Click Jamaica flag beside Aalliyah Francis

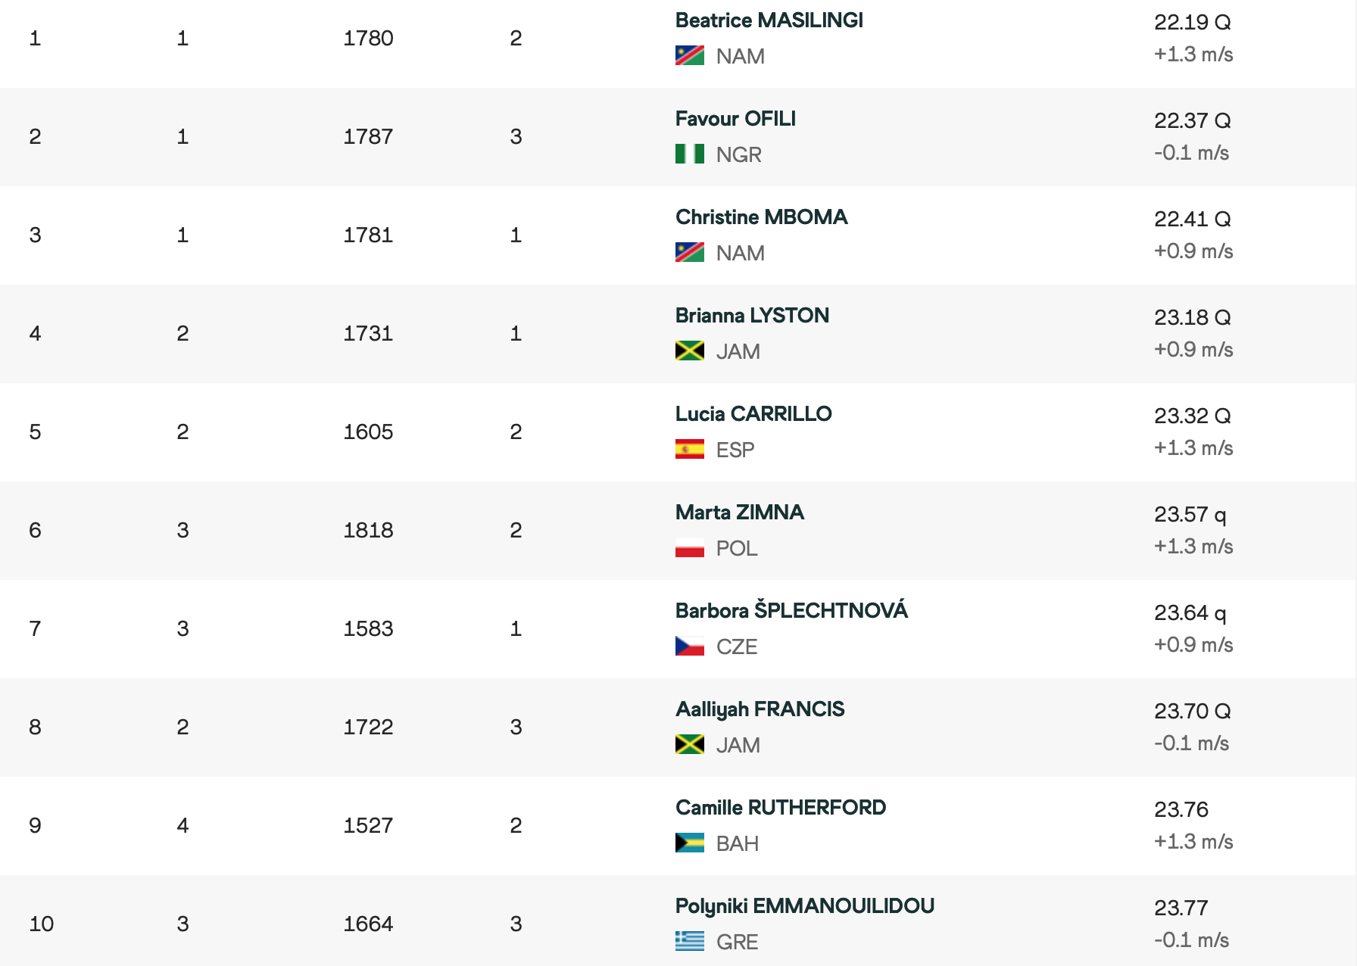[689, 745]
